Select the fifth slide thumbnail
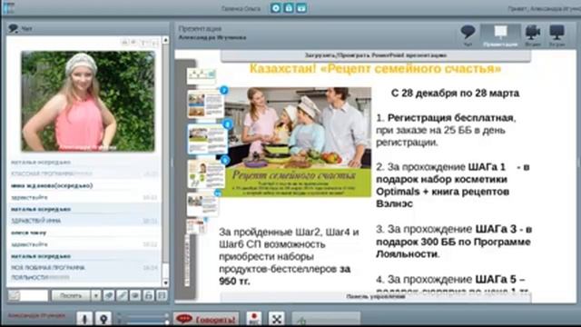 (202, 204)
